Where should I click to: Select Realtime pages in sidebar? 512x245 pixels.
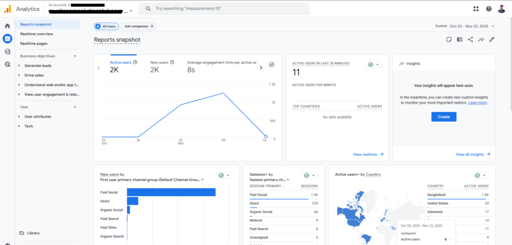34,43
